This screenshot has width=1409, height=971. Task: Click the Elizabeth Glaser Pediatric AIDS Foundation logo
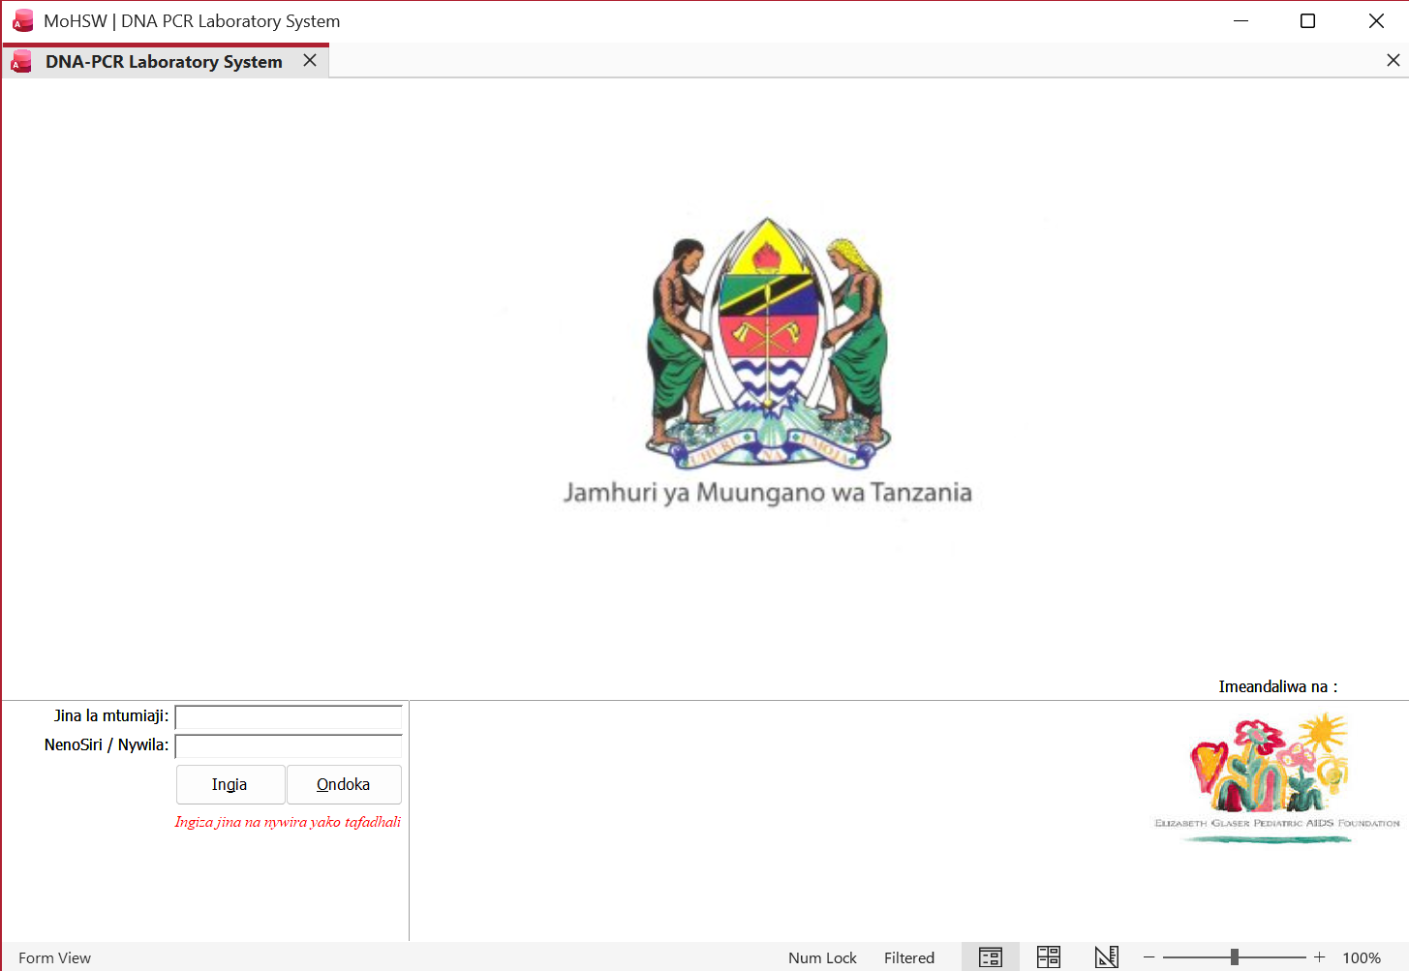click(x=1276, y=777)
